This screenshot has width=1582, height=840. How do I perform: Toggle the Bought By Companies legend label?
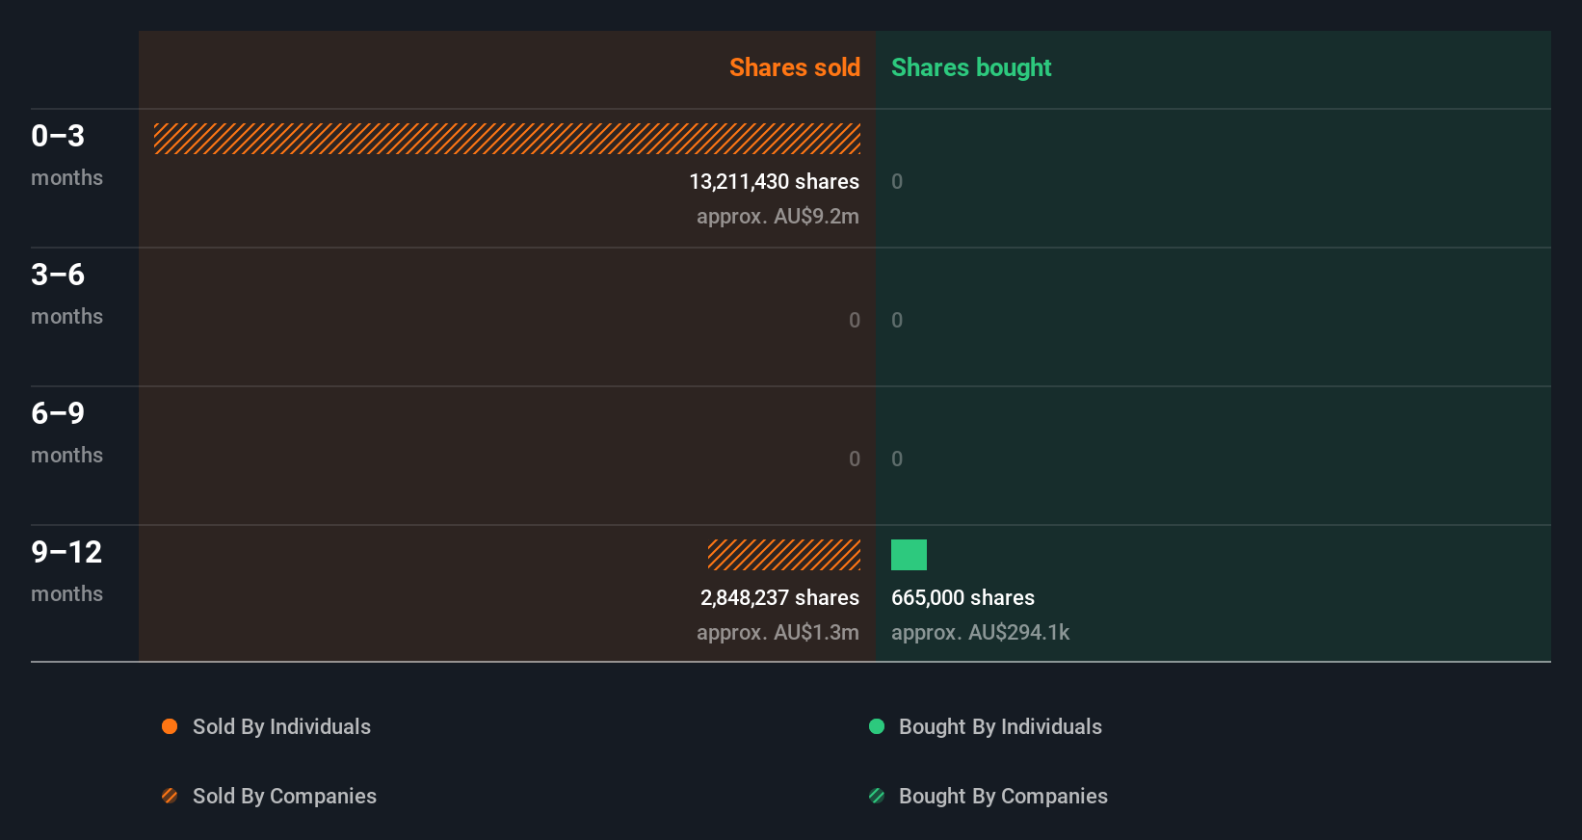pos(1003,796)
